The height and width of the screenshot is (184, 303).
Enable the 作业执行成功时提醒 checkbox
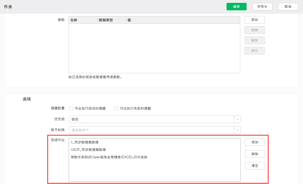(71, 109)
